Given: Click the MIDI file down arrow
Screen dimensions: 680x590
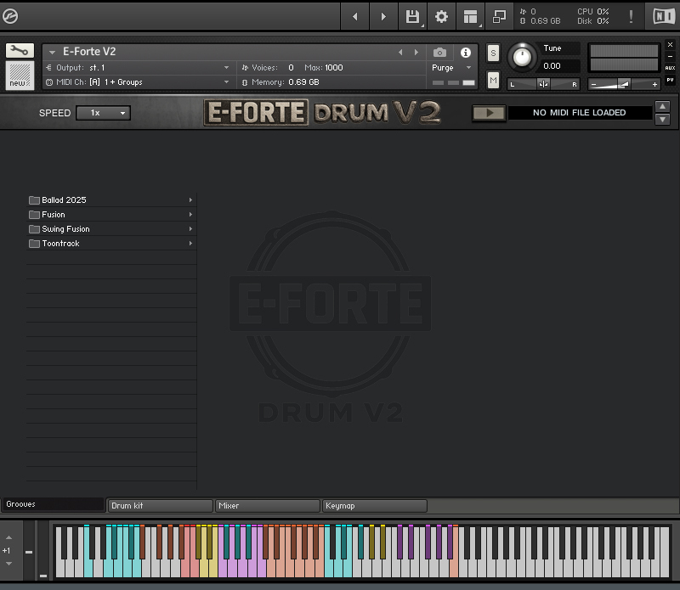Looking at the screenshot, I should pos(663,119).
